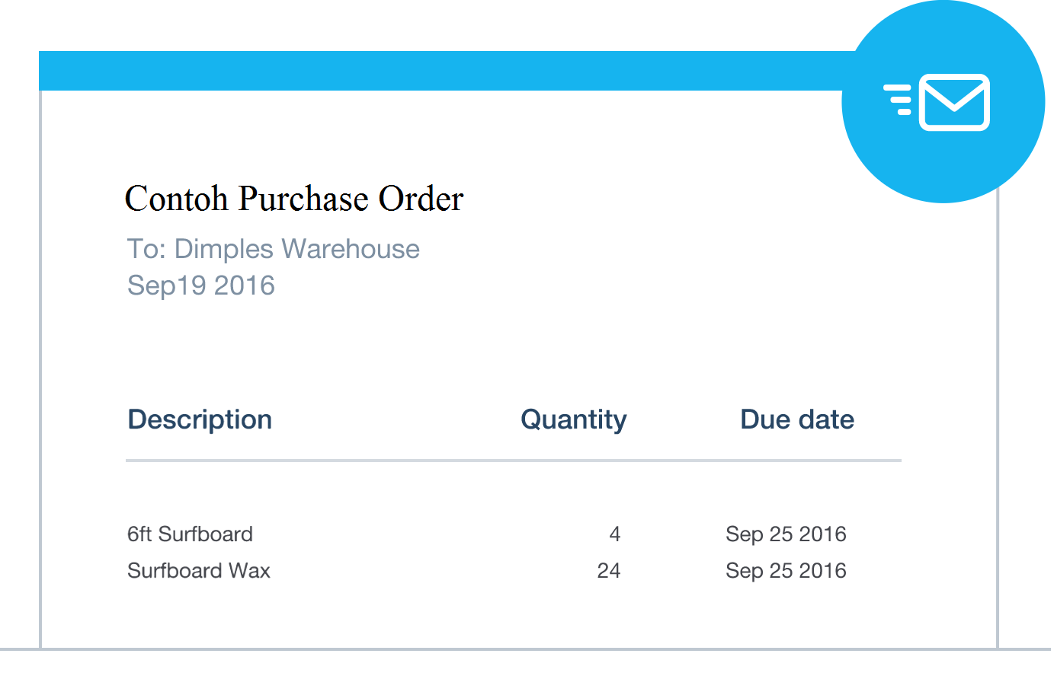This screenshot has width=1054, height=695.
Task: Click the Sep19 2016 order date
Action: click(x=201, y=285)
